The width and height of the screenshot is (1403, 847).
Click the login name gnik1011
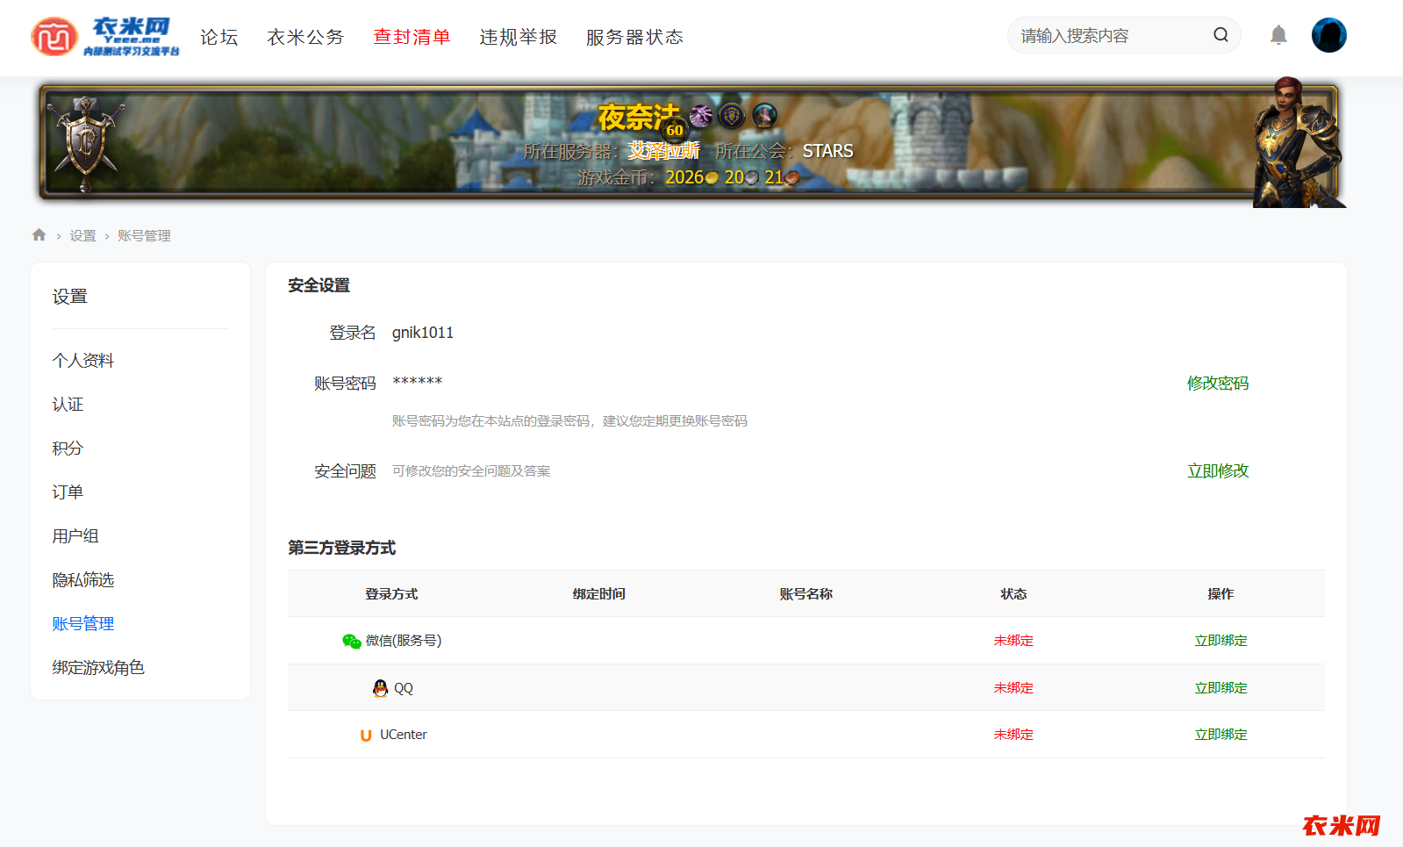point(423,333)
